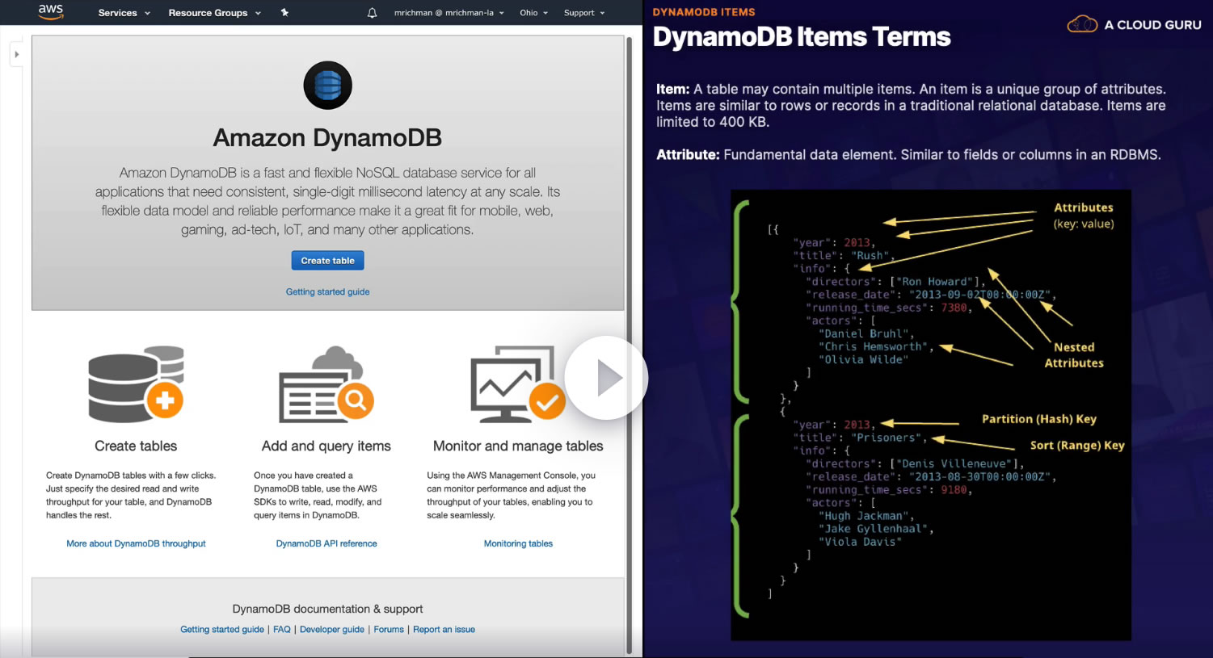Click the Create tables database icon
Viewport: 1213px width, 658px height.
pyautogui.click(x=136, y=384)
